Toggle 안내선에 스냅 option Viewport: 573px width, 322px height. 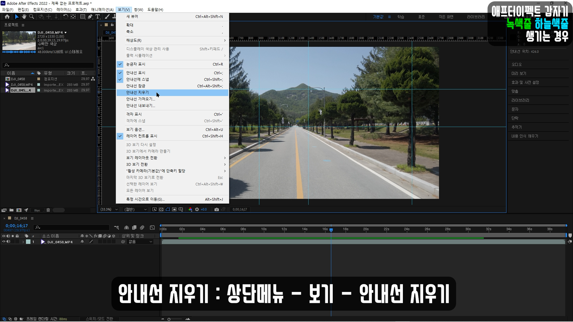[x=137, y=79]
